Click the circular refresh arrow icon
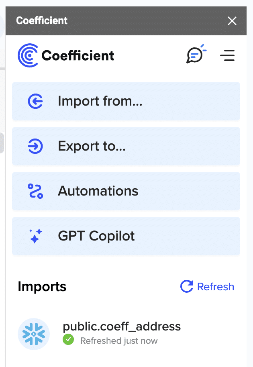The height and width of the screenshot is (367, 253). coord(187,287)
